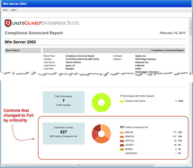This screenshot has height=168, width=193.
Task: Click the Total Technologies summary box
Action: tap(64, 102)
